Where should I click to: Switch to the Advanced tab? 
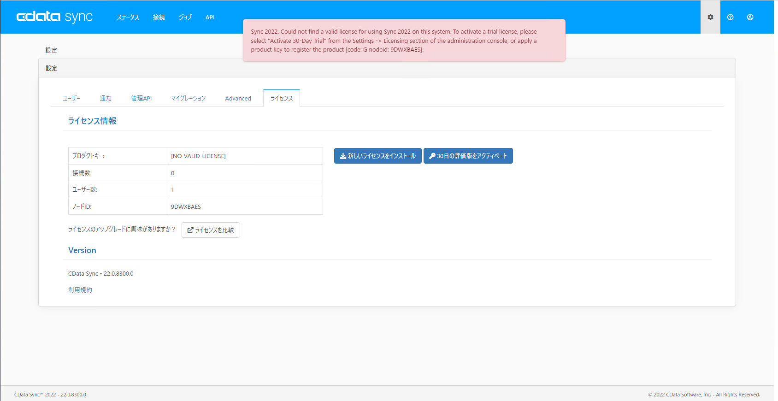[238, 98]
